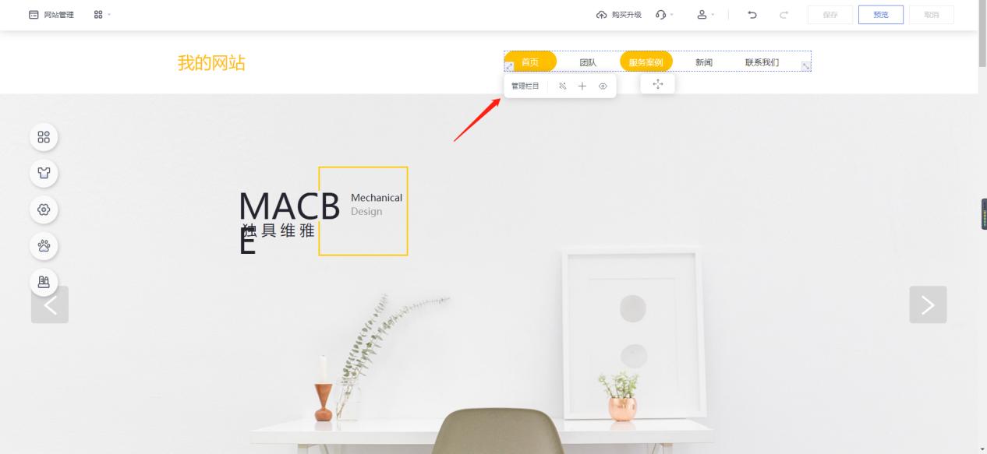The width and height of the screenshot is (987, 454).
Task: Select the 新闻 navigation tab
Action: point(703,62)
